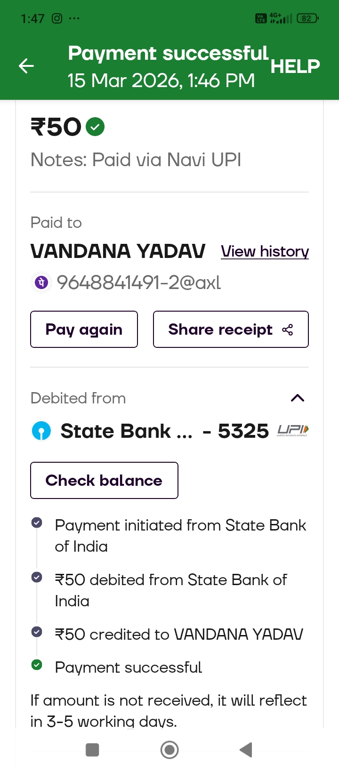
Task: Tap the UPI logo next to 5325
Action: pos(293,430)
